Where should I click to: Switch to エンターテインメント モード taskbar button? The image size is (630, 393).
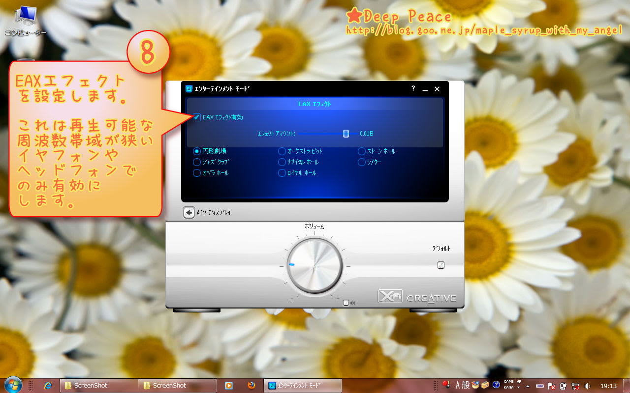coord(303,385)
